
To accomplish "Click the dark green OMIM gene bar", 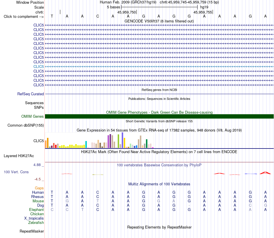I will point(159,116).
